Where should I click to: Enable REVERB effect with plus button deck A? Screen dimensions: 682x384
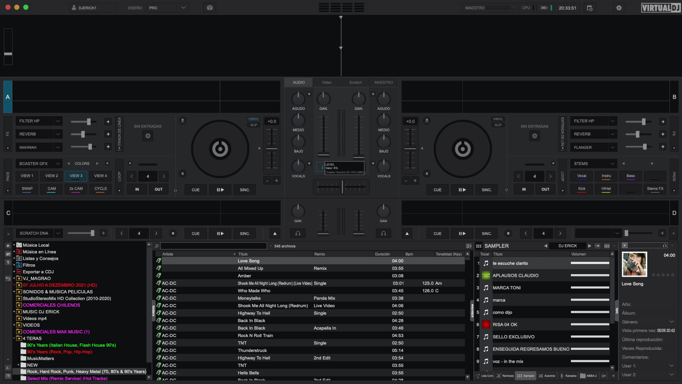coord(108,134)
